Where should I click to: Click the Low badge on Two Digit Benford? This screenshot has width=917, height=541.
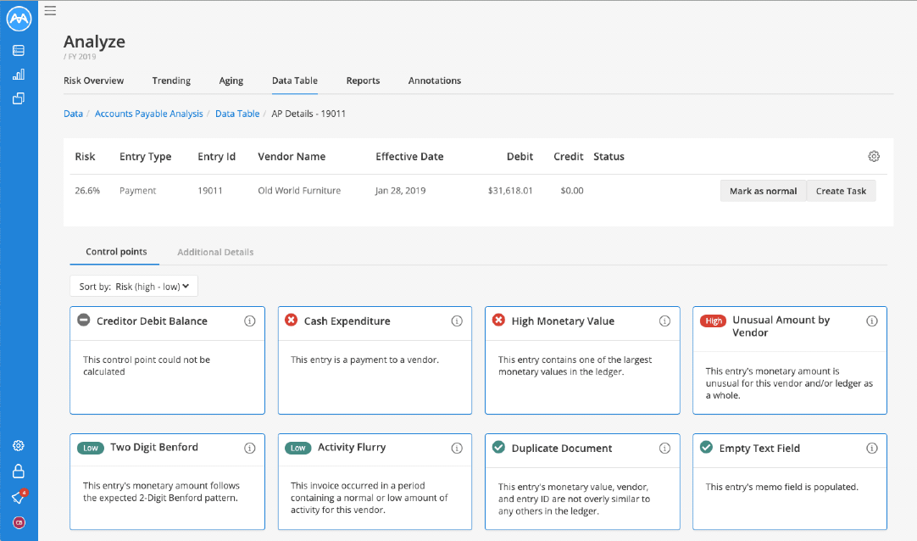pyautogui.click(x=90, y=448)
